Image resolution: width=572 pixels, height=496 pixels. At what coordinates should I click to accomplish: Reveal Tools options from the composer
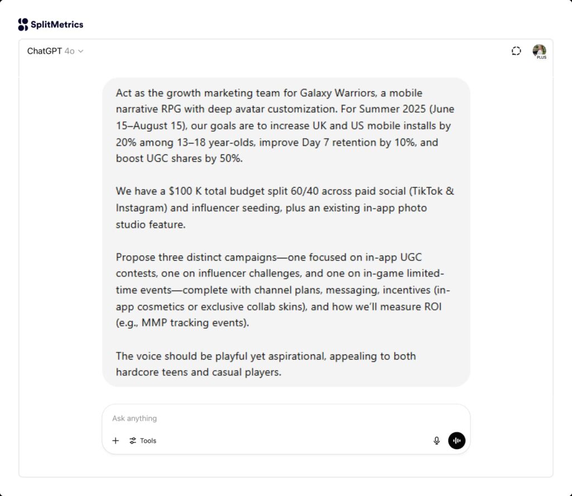(143, 441)
